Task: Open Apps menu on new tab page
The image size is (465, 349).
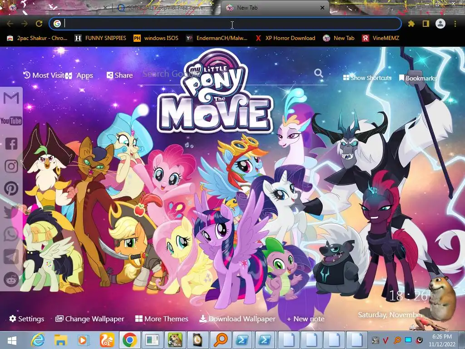Action: (x=79, y=75)
